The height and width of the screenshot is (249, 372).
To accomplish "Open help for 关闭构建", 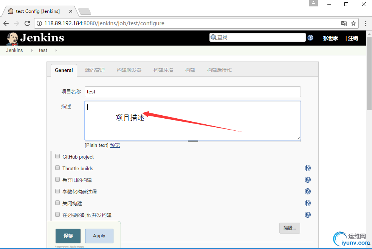I will tap(308, 203).
